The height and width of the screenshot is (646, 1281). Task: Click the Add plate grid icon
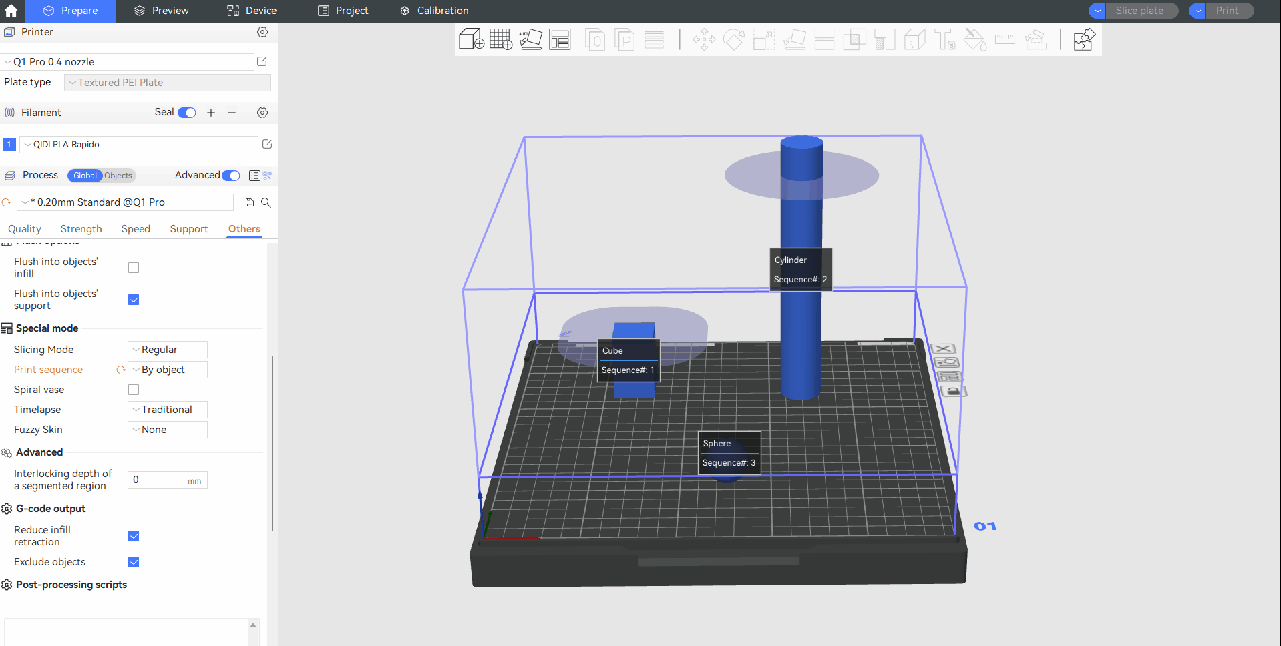[x=500, y=39]
